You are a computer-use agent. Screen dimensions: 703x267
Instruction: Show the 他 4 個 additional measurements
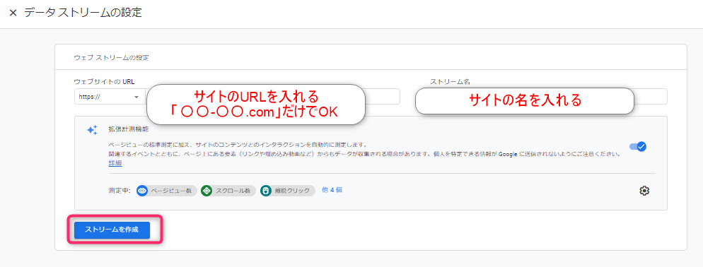click(x=332, y=190)
